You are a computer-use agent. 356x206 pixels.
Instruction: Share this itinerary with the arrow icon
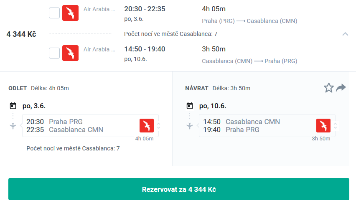(341, 88)
